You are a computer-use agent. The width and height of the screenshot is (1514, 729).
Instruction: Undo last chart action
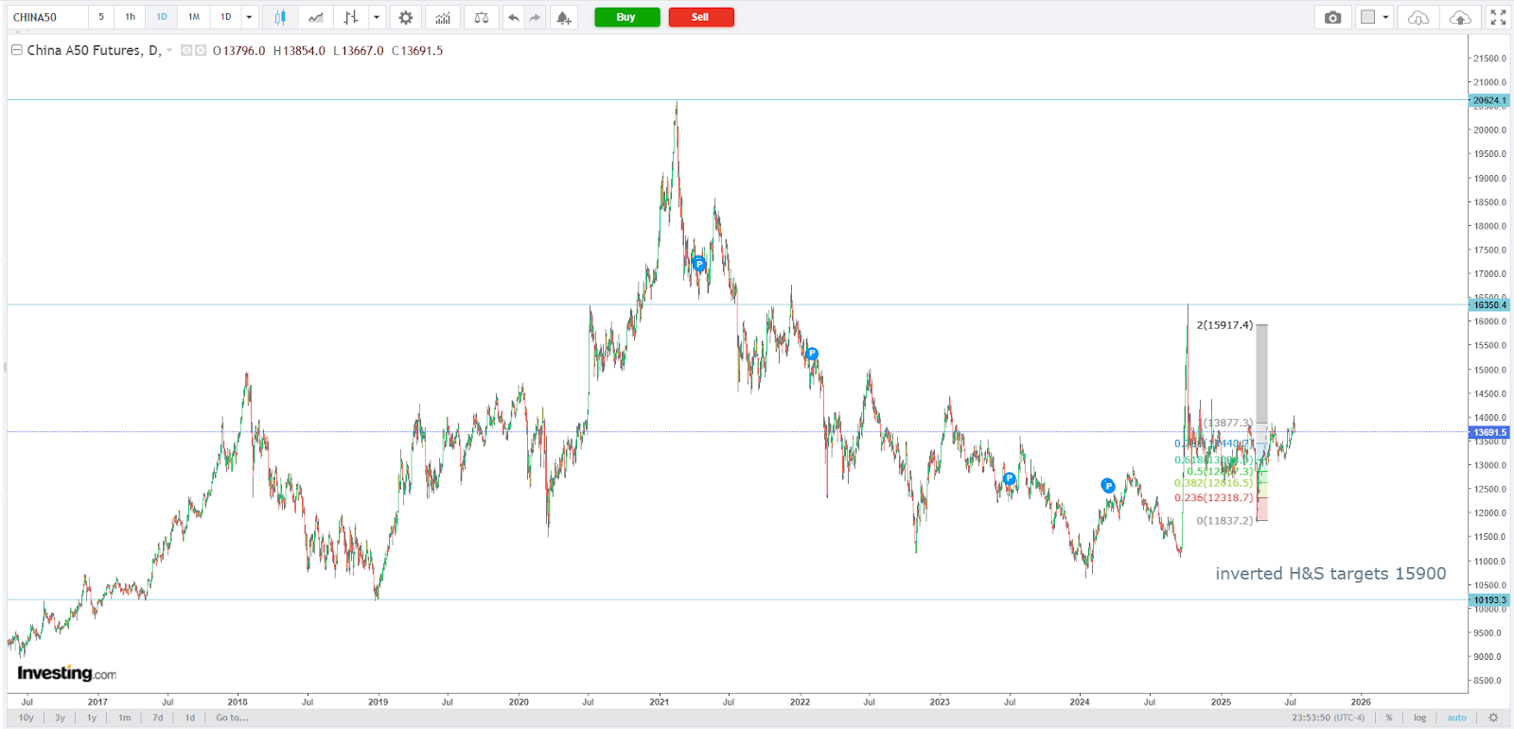click(513, 17)
